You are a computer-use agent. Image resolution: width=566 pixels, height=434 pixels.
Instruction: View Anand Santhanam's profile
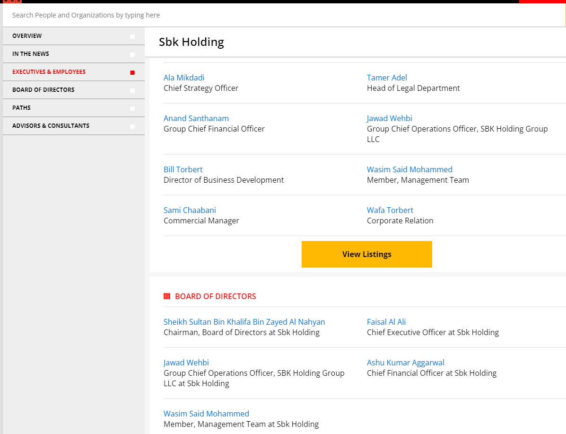pyautogui.click(x=196, y=118)
